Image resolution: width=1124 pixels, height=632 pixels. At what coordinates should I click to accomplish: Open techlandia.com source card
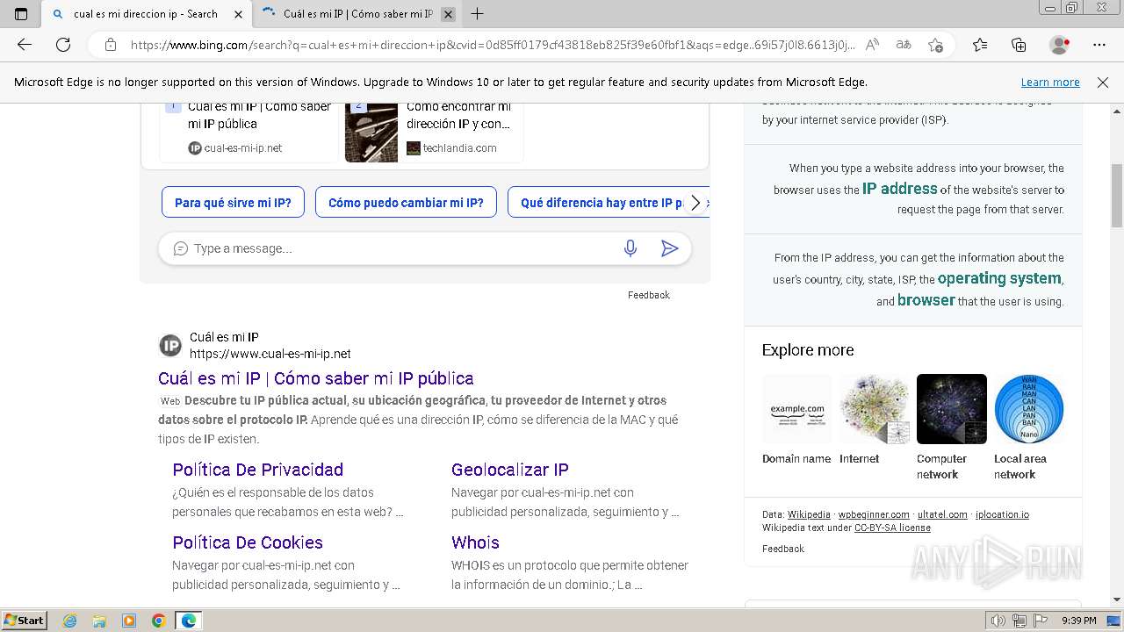point(434,132)
